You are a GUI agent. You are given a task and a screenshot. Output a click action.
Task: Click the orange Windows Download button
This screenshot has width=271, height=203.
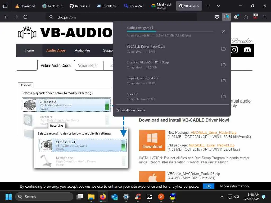(152, 140)
